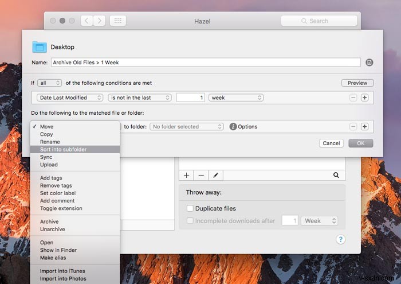
Task: Click the incomplete downloads number field
Action: coord(290,220)
